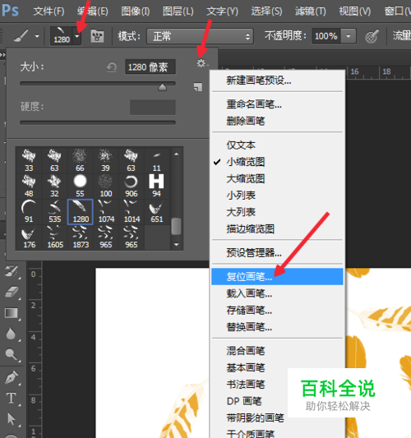Click the opacity field showing 100%

tap(326, 36)
